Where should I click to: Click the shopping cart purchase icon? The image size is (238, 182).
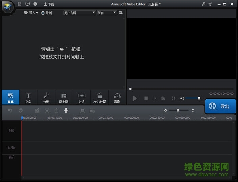(210, 4)
